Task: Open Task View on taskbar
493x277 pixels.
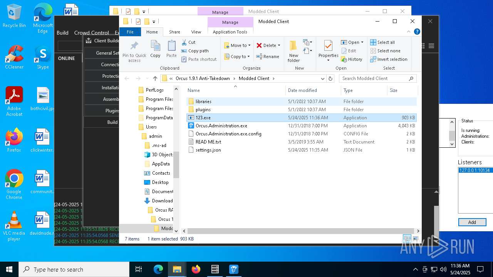Action: tap(139, 269)
